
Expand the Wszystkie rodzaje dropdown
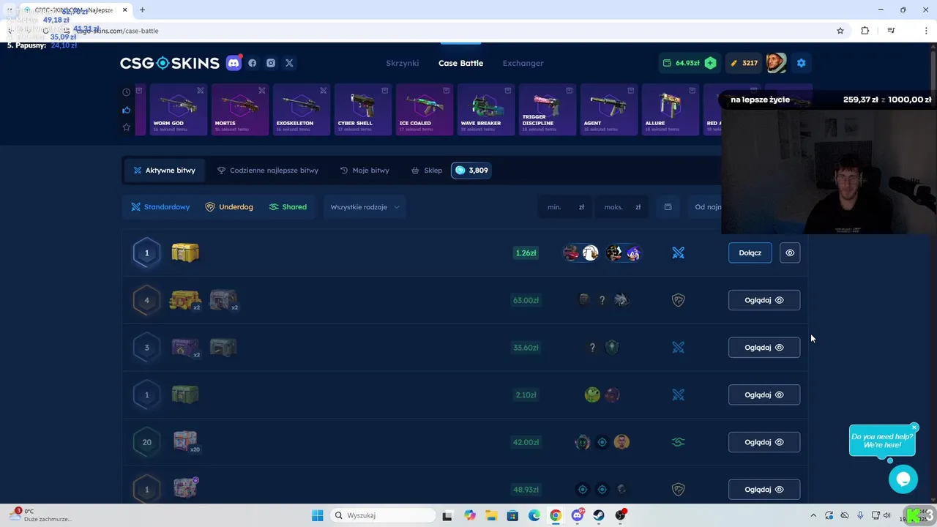[x=365, y=207]
